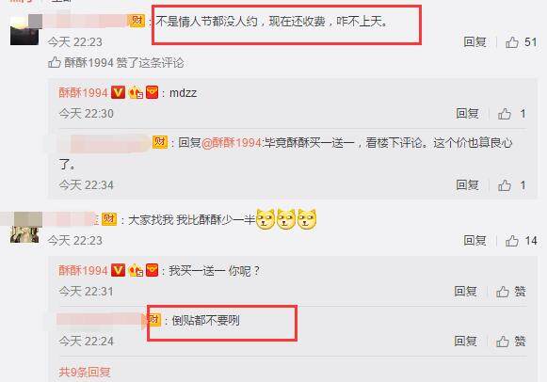This screenshot has width=547, height=382.
Task: Click the red envelope badge beside 我买一送一
Action: pyautogui.click(x=152, y=270)
